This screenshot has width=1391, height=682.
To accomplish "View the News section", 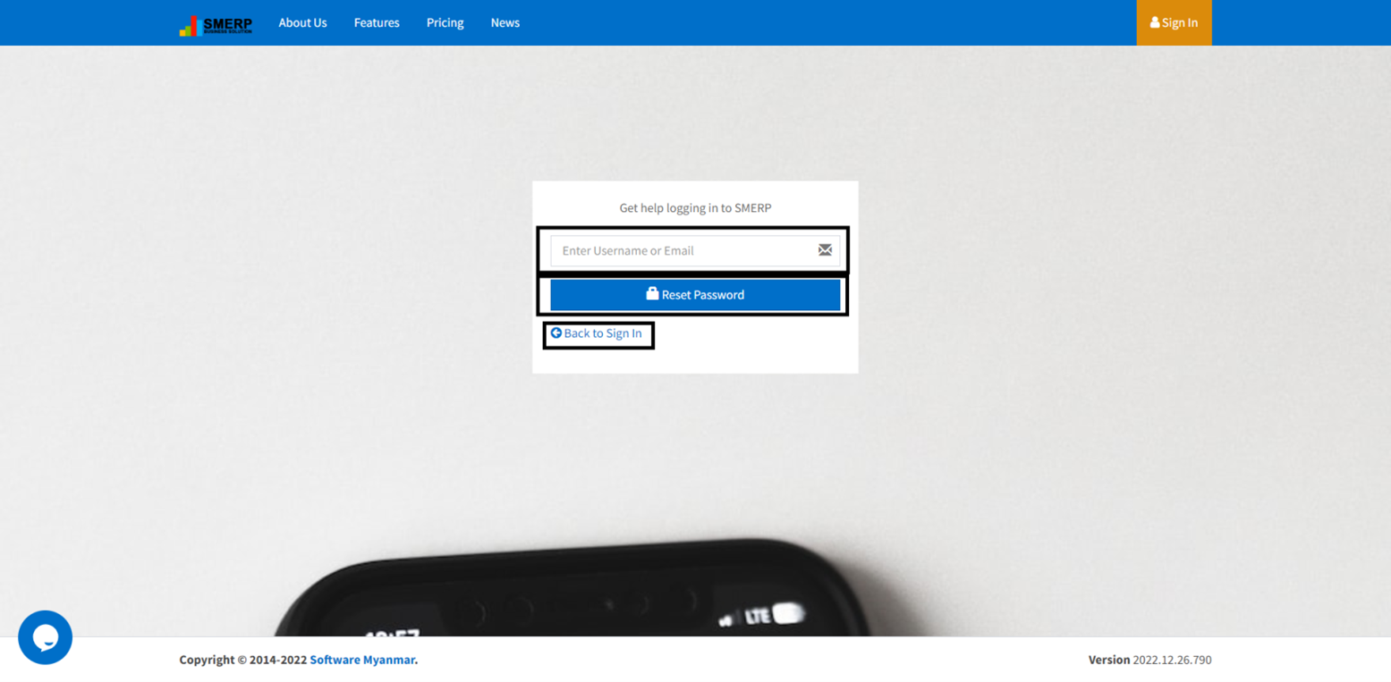I will pos(505,22).
